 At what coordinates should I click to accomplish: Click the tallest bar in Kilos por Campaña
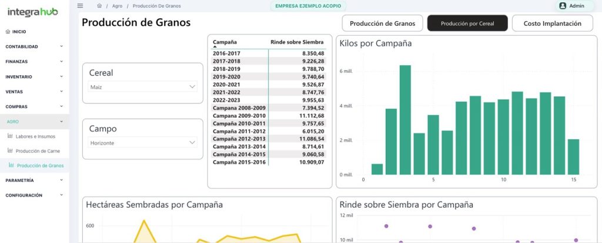405,120
